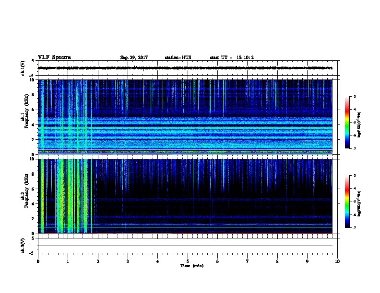This screenshot has width=380, height=293.
Task: Click the "10" tick on the time axis
Action: [337, 261]
